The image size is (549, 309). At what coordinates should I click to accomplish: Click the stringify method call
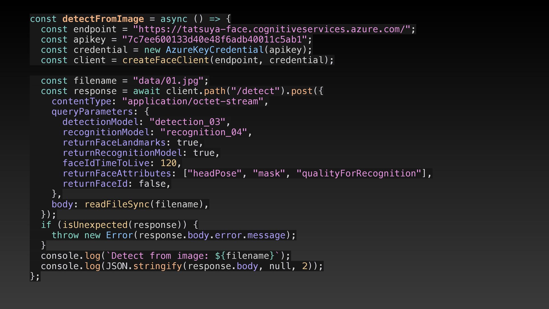[158, 266]
